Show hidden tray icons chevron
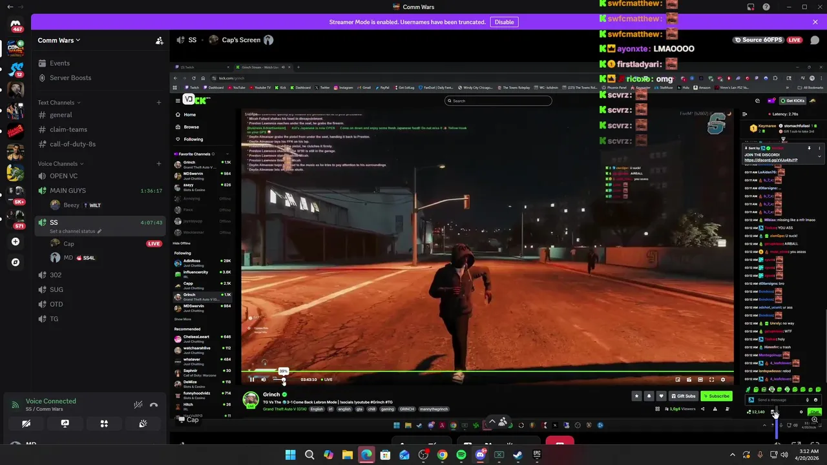The height and width of the screenshot is (465, 827). pos(732,455)
